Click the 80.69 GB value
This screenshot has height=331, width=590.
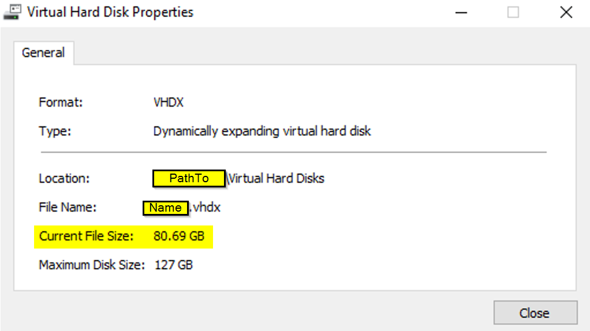pos(179,236)
